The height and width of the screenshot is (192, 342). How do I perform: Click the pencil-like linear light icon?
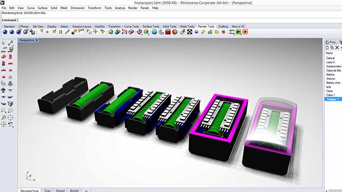coord(67,32)
